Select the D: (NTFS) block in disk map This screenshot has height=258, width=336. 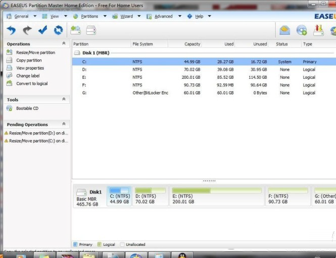click(x=151, y=196)
